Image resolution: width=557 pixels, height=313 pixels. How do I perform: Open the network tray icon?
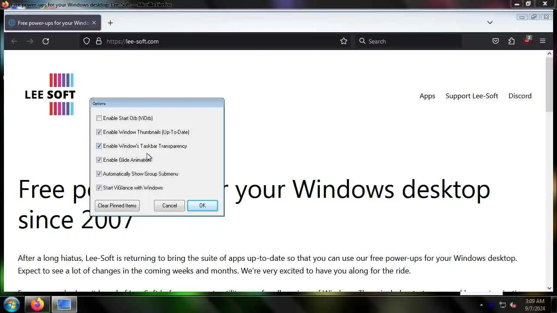[x=503, y=305]
